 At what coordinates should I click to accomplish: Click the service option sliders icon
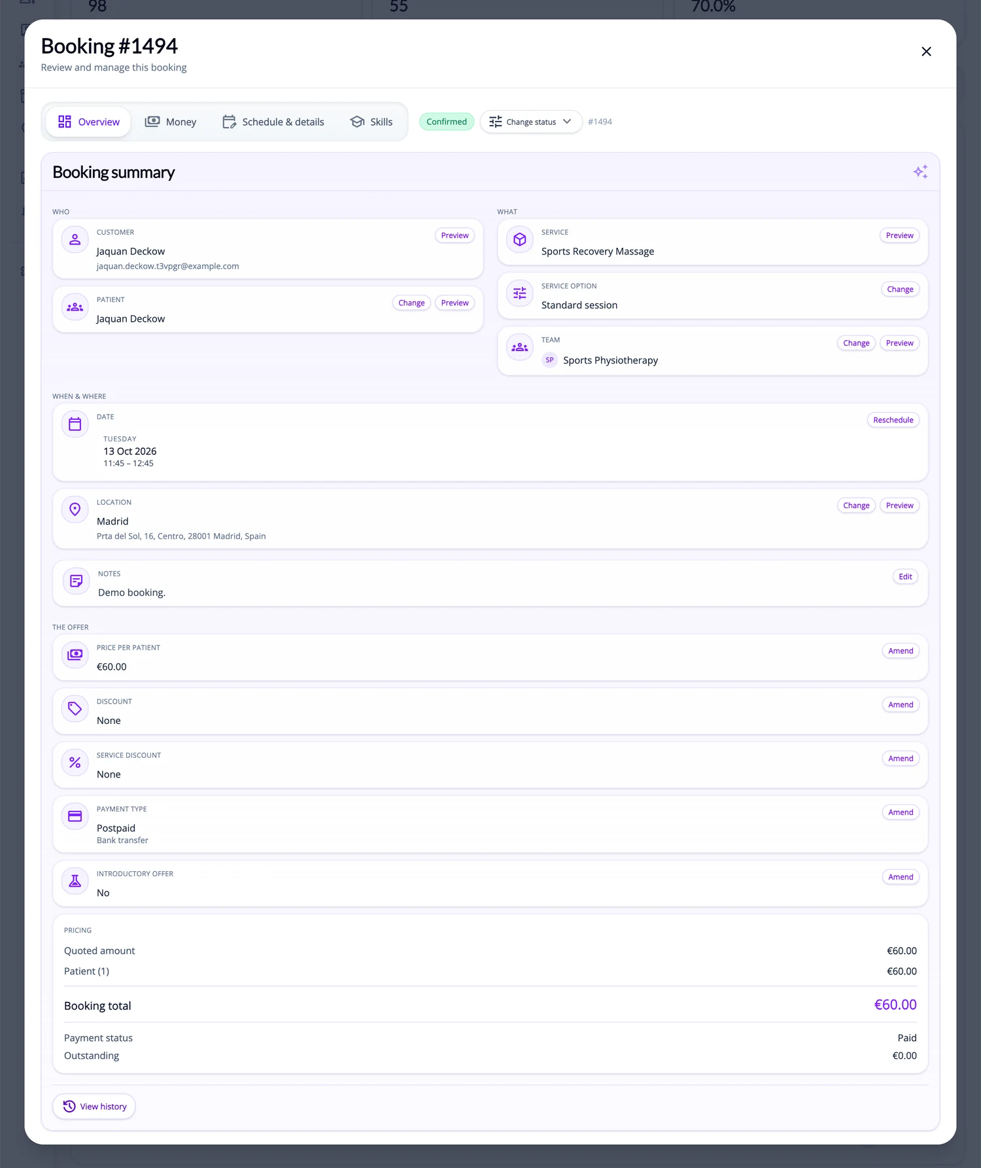click(x=520, y=293)
